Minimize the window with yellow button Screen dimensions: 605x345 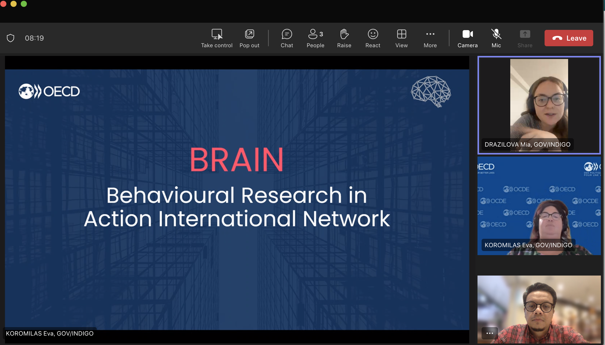coord(14,4)
